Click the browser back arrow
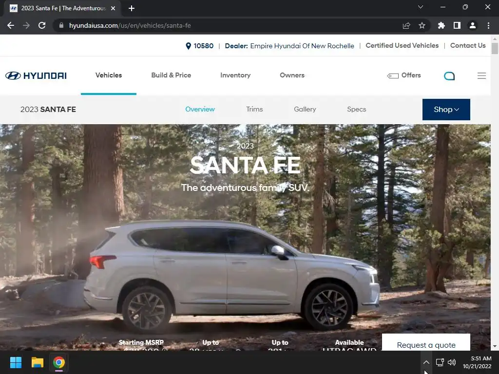The height and width of the screenshot is (374, 499). (x=11, y=25)
